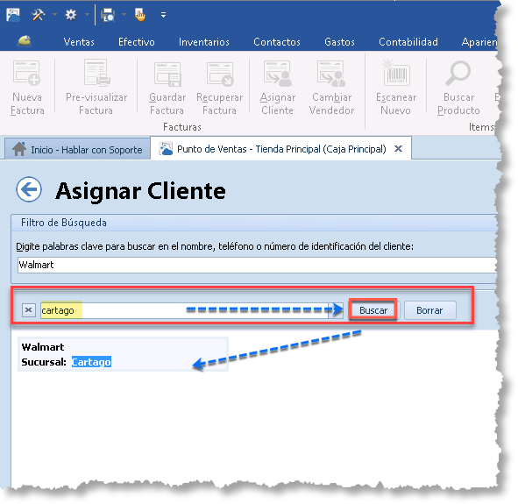518x504 pixels.
Task: Click the blue back arrow button
Action: [x=29, y=189]
